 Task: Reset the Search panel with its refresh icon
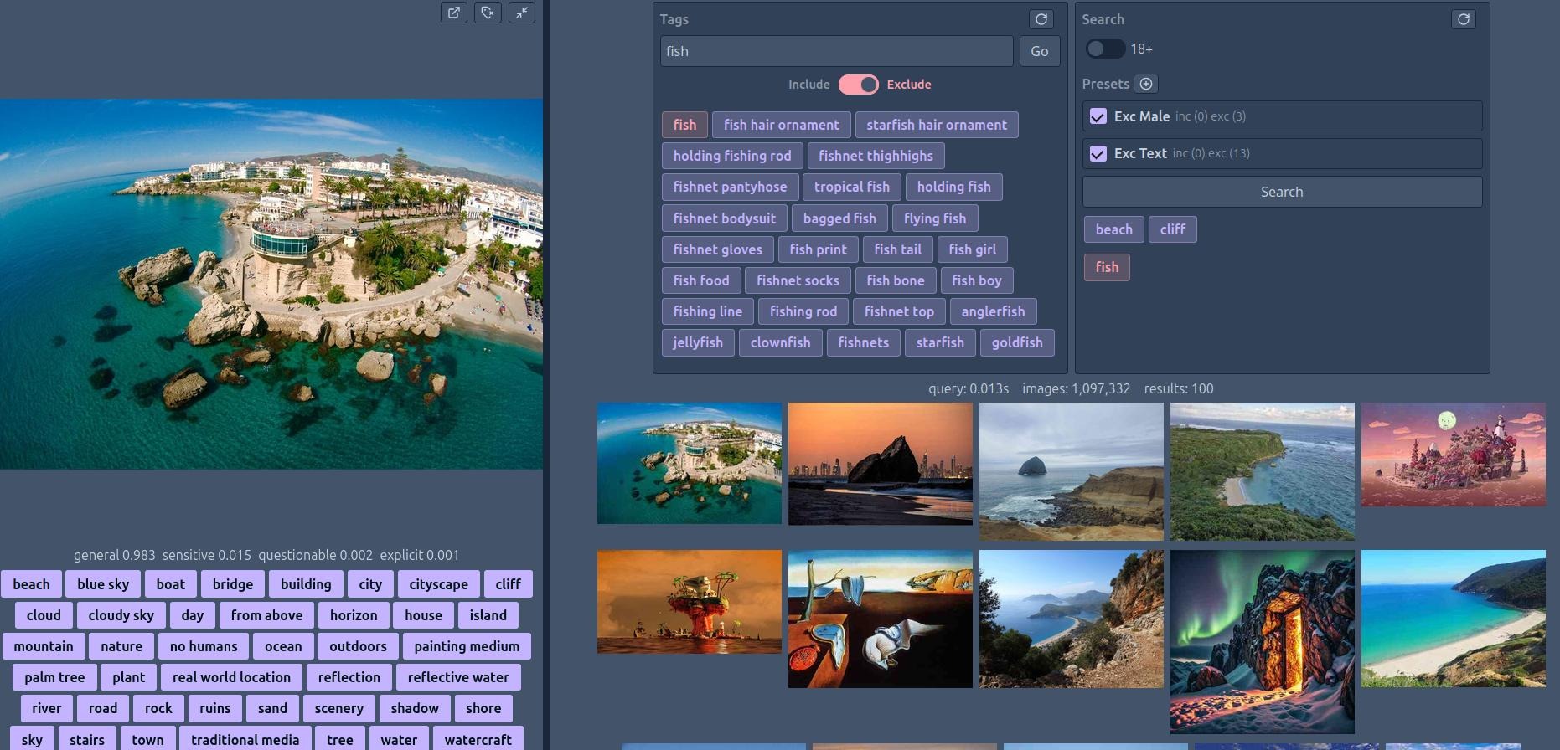tap(1464, 19)
